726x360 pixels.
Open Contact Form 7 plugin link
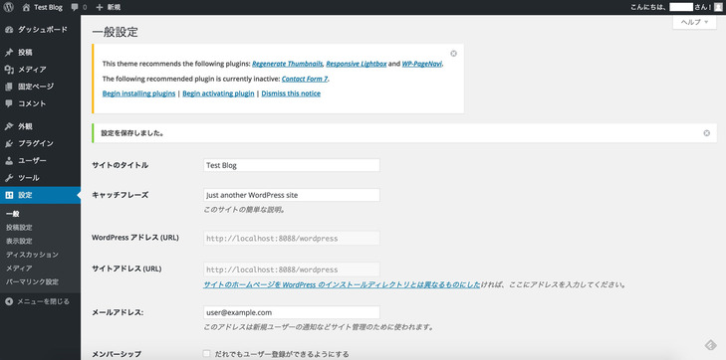[305, 79]
